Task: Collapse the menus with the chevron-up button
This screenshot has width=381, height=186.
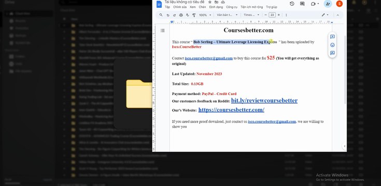Action: tap(337, 15)
